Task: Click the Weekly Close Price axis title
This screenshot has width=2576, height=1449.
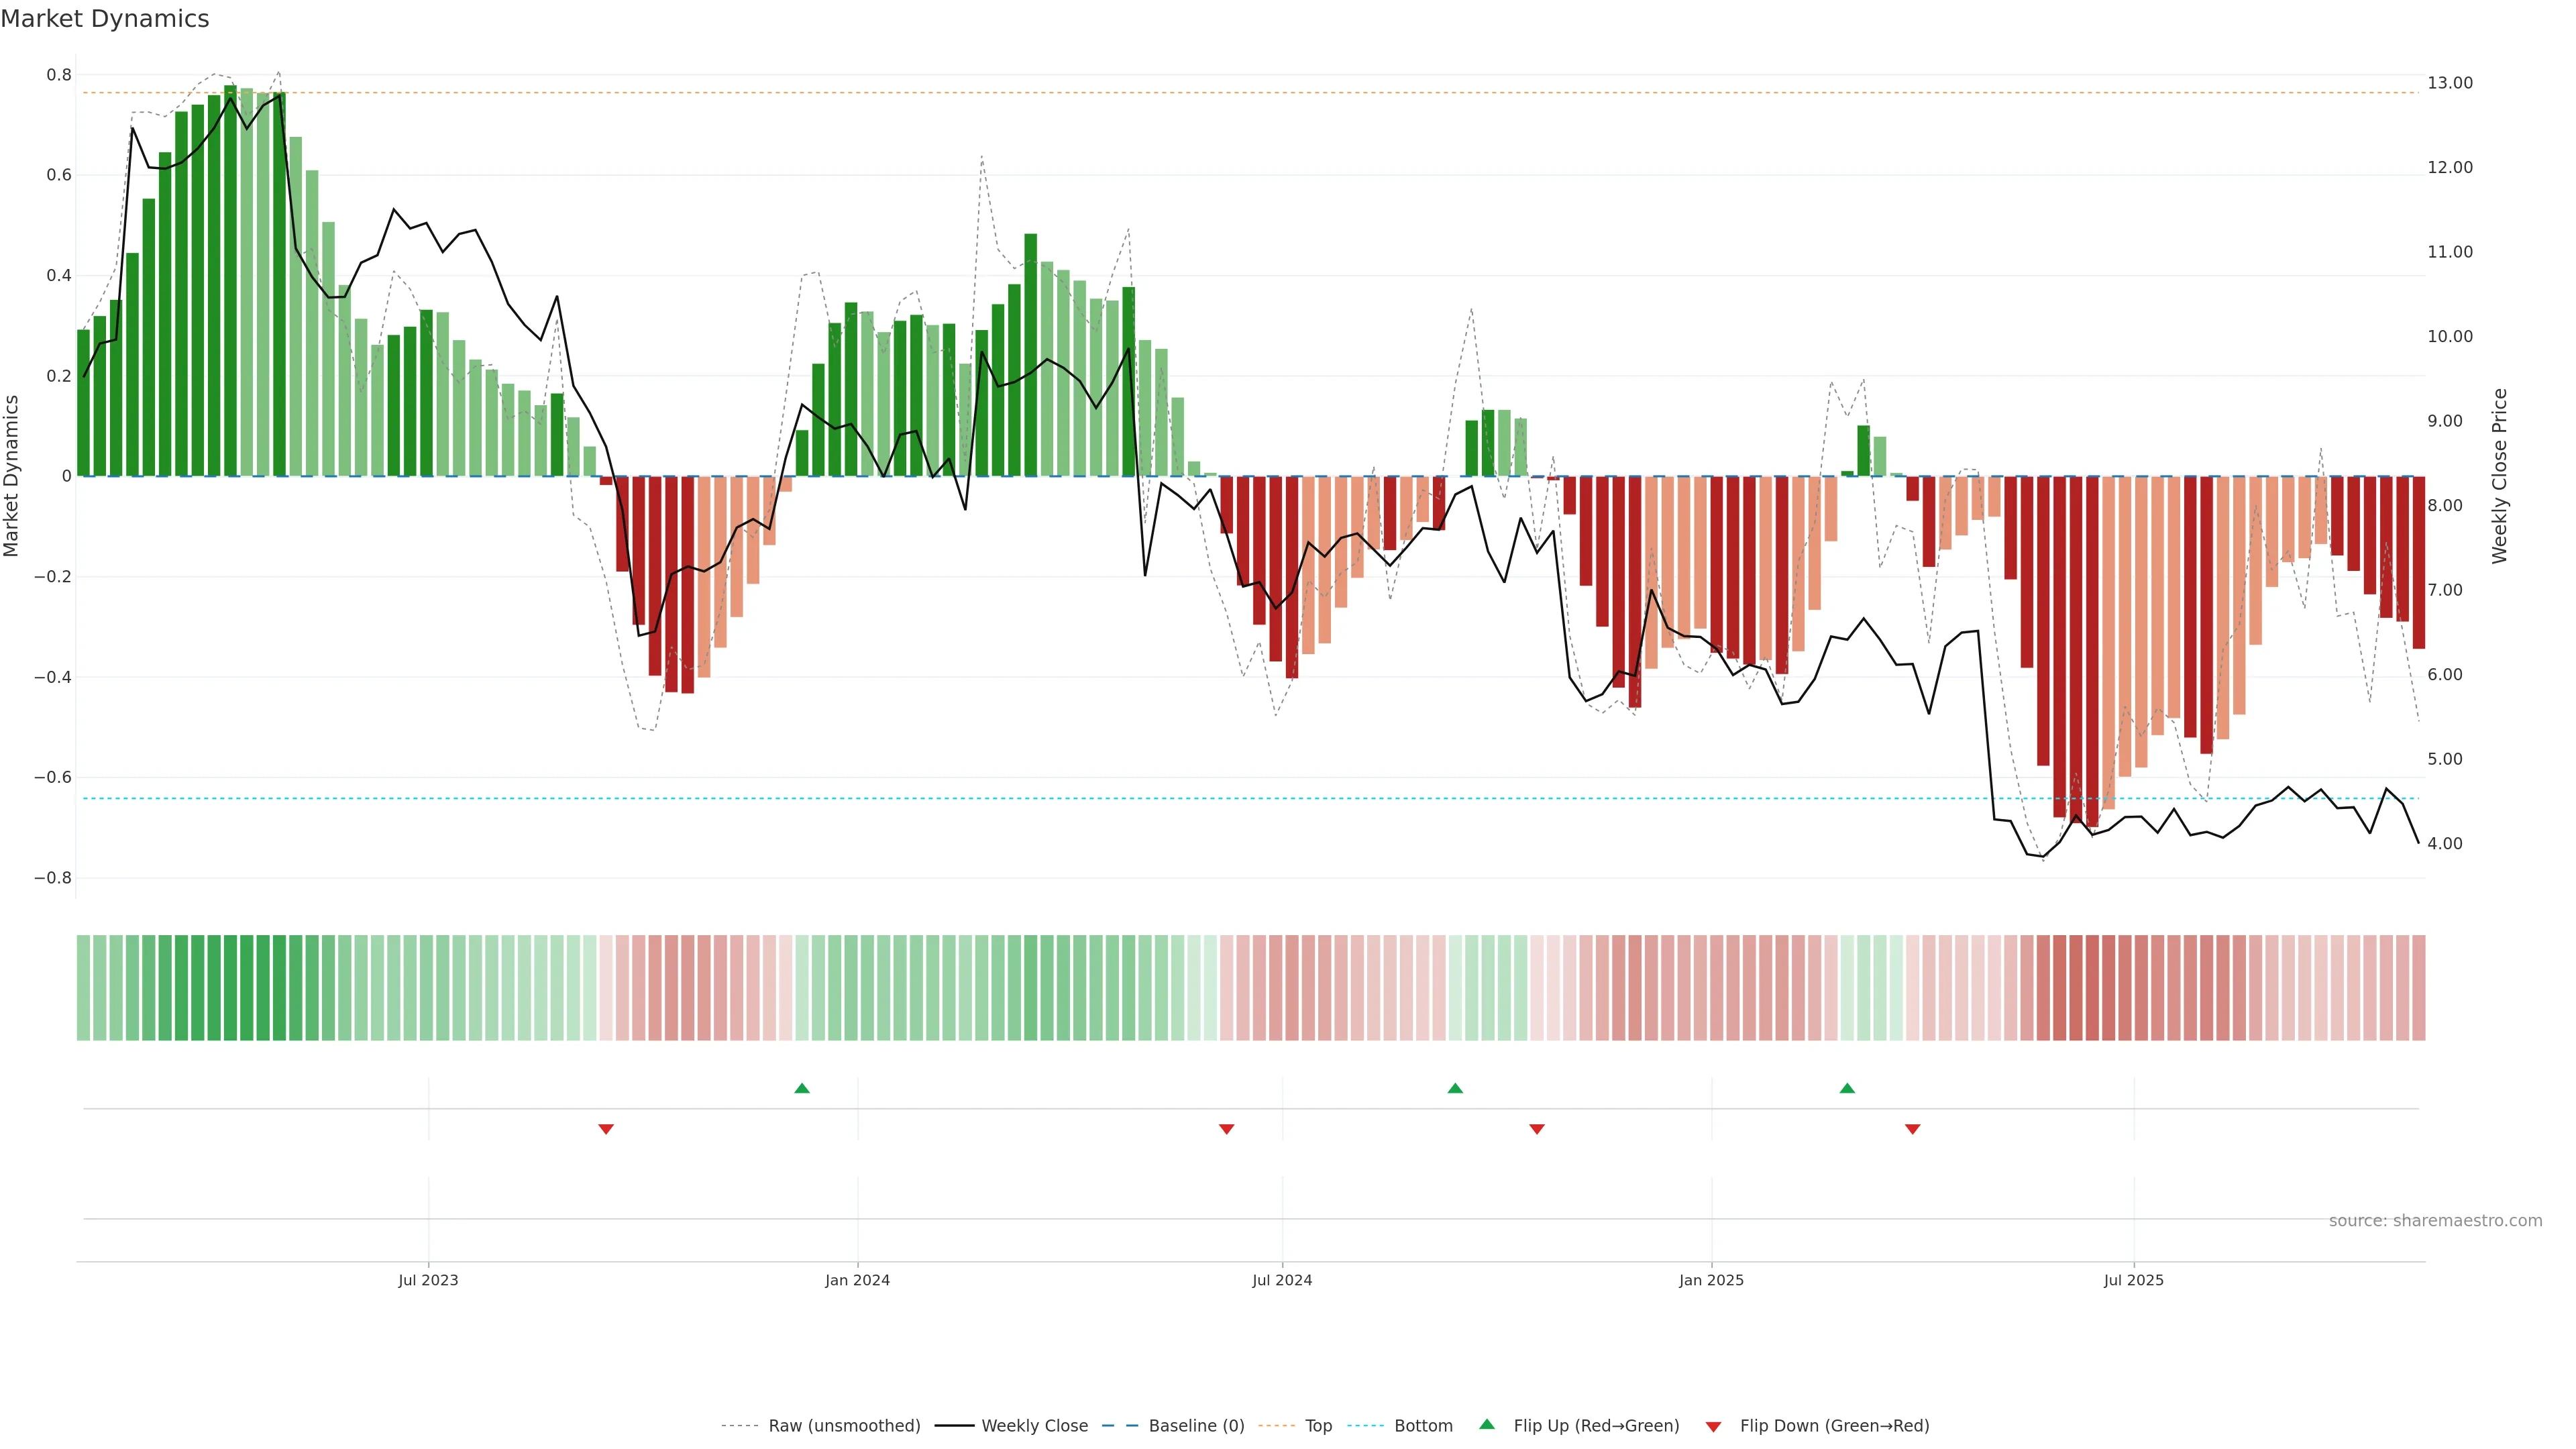Action: click(x=2499, y=476)
